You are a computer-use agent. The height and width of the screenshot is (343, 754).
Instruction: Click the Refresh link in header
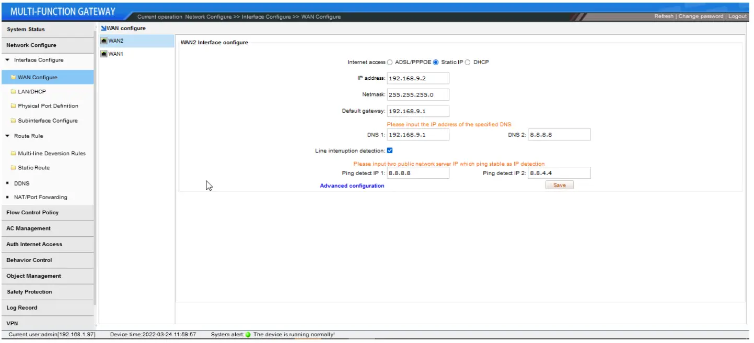pos(664,16)
